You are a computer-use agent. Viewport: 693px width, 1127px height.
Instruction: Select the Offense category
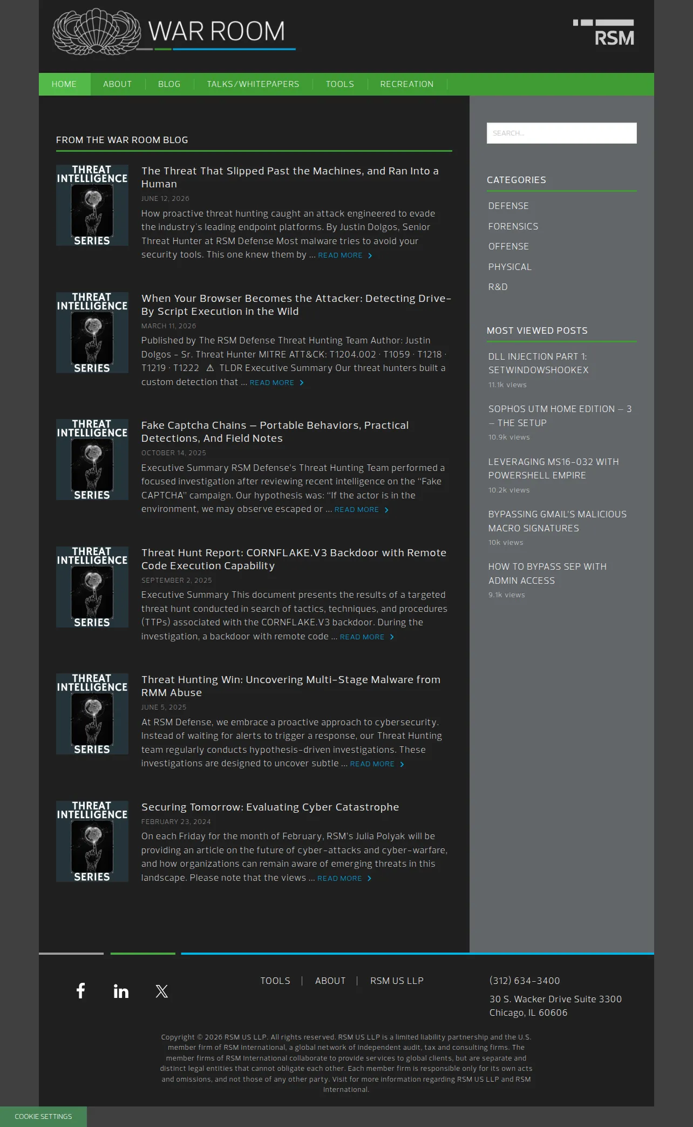(x=508, y=246)
